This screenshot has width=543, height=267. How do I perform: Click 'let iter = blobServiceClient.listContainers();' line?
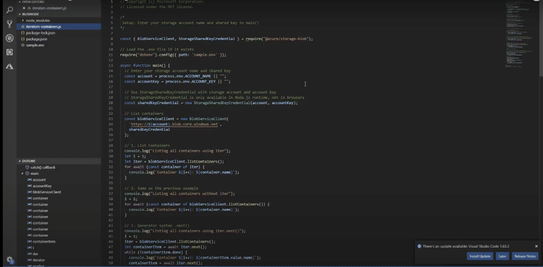(174, 162)
